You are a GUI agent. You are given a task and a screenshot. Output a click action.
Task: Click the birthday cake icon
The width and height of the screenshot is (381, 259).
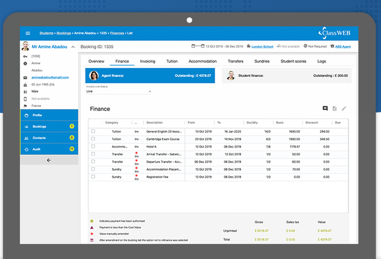click(x=25, y=85)
